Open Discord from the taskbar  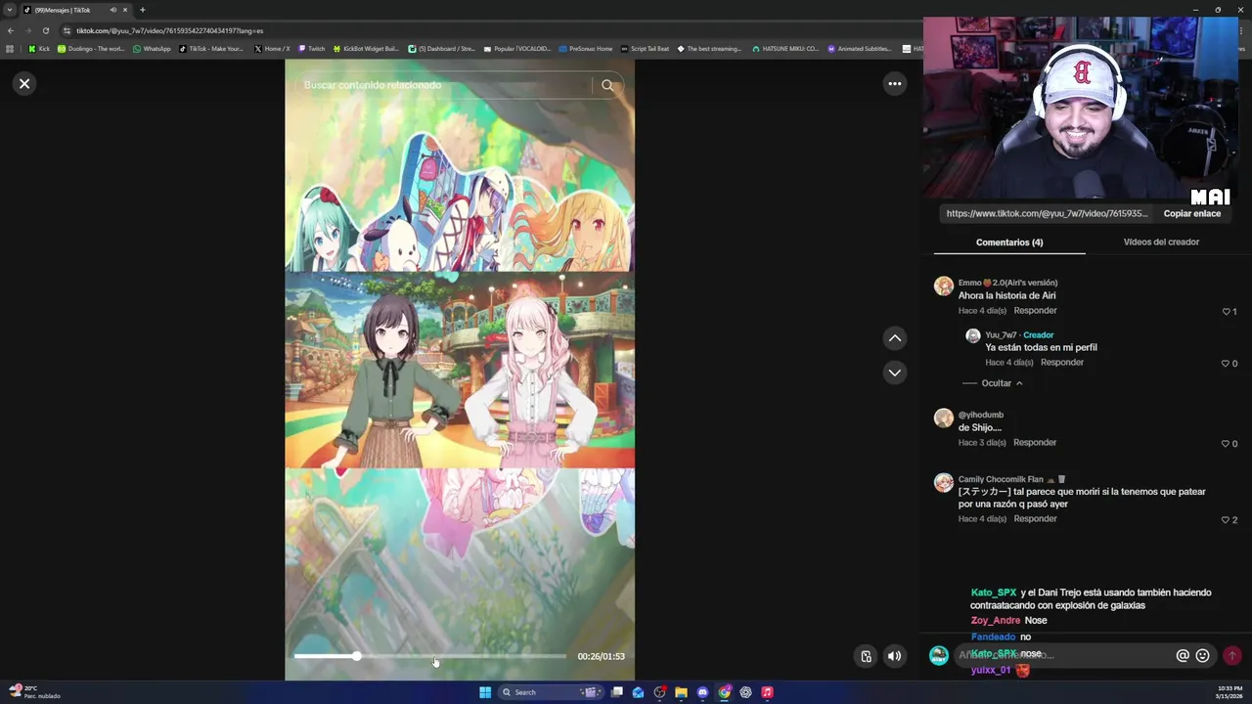click(702, 692)
